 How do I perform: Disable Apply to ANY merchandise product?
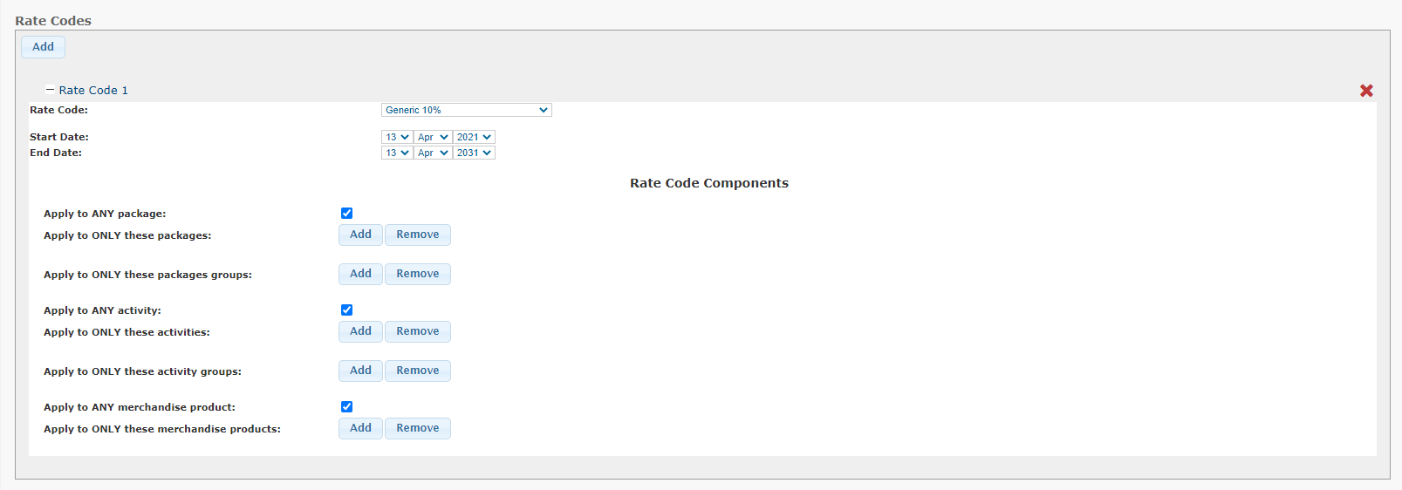click(x=346, y=407)
